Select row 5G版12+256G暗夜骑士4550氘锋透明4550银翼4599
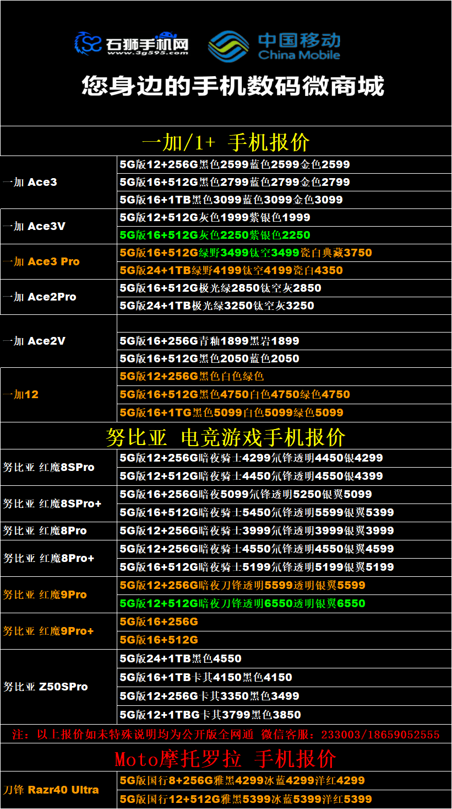Image resolution: width=452 pixels, height=809 pixels. coord(284,549)
